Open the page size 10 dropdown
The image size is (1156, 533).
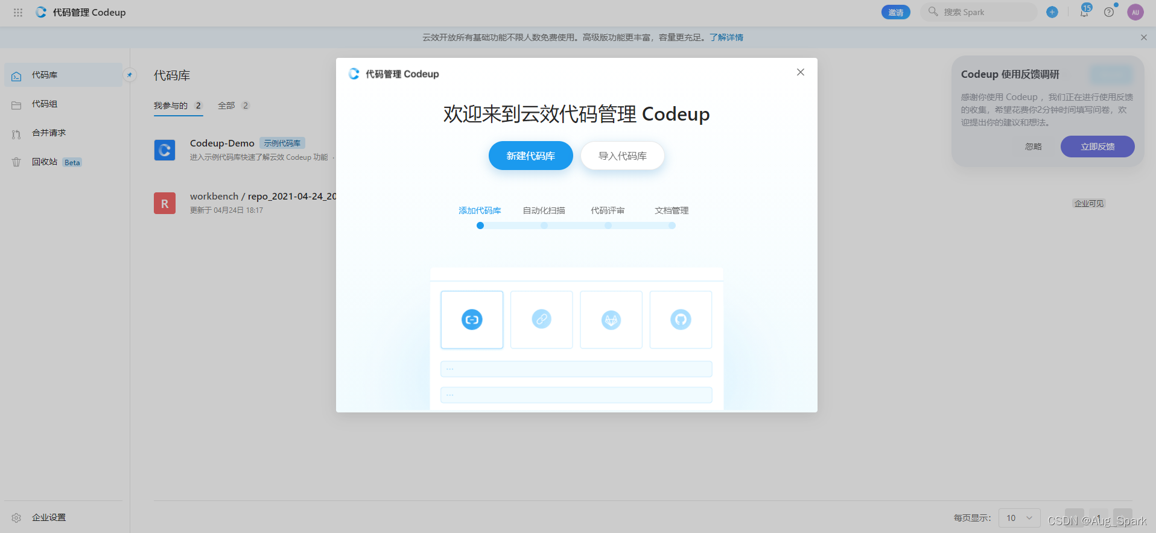(1019, 518)
